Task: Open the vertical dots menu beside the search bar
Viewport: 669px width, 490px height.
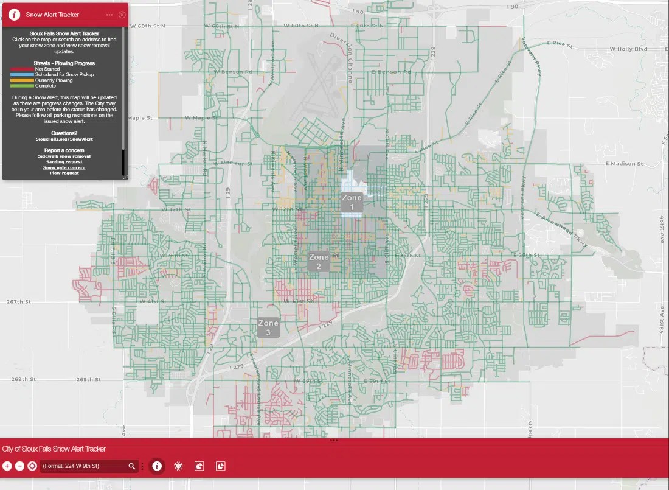Action: (x=141, y=466)
